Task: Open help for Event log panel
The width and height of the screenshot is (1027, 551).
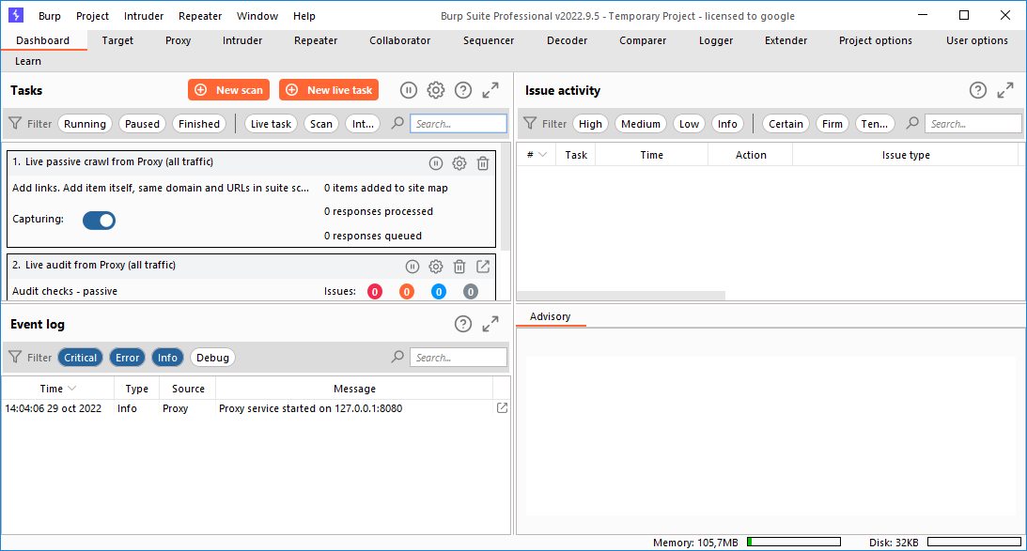Action: pyautogui.click(x=463, y=324)
